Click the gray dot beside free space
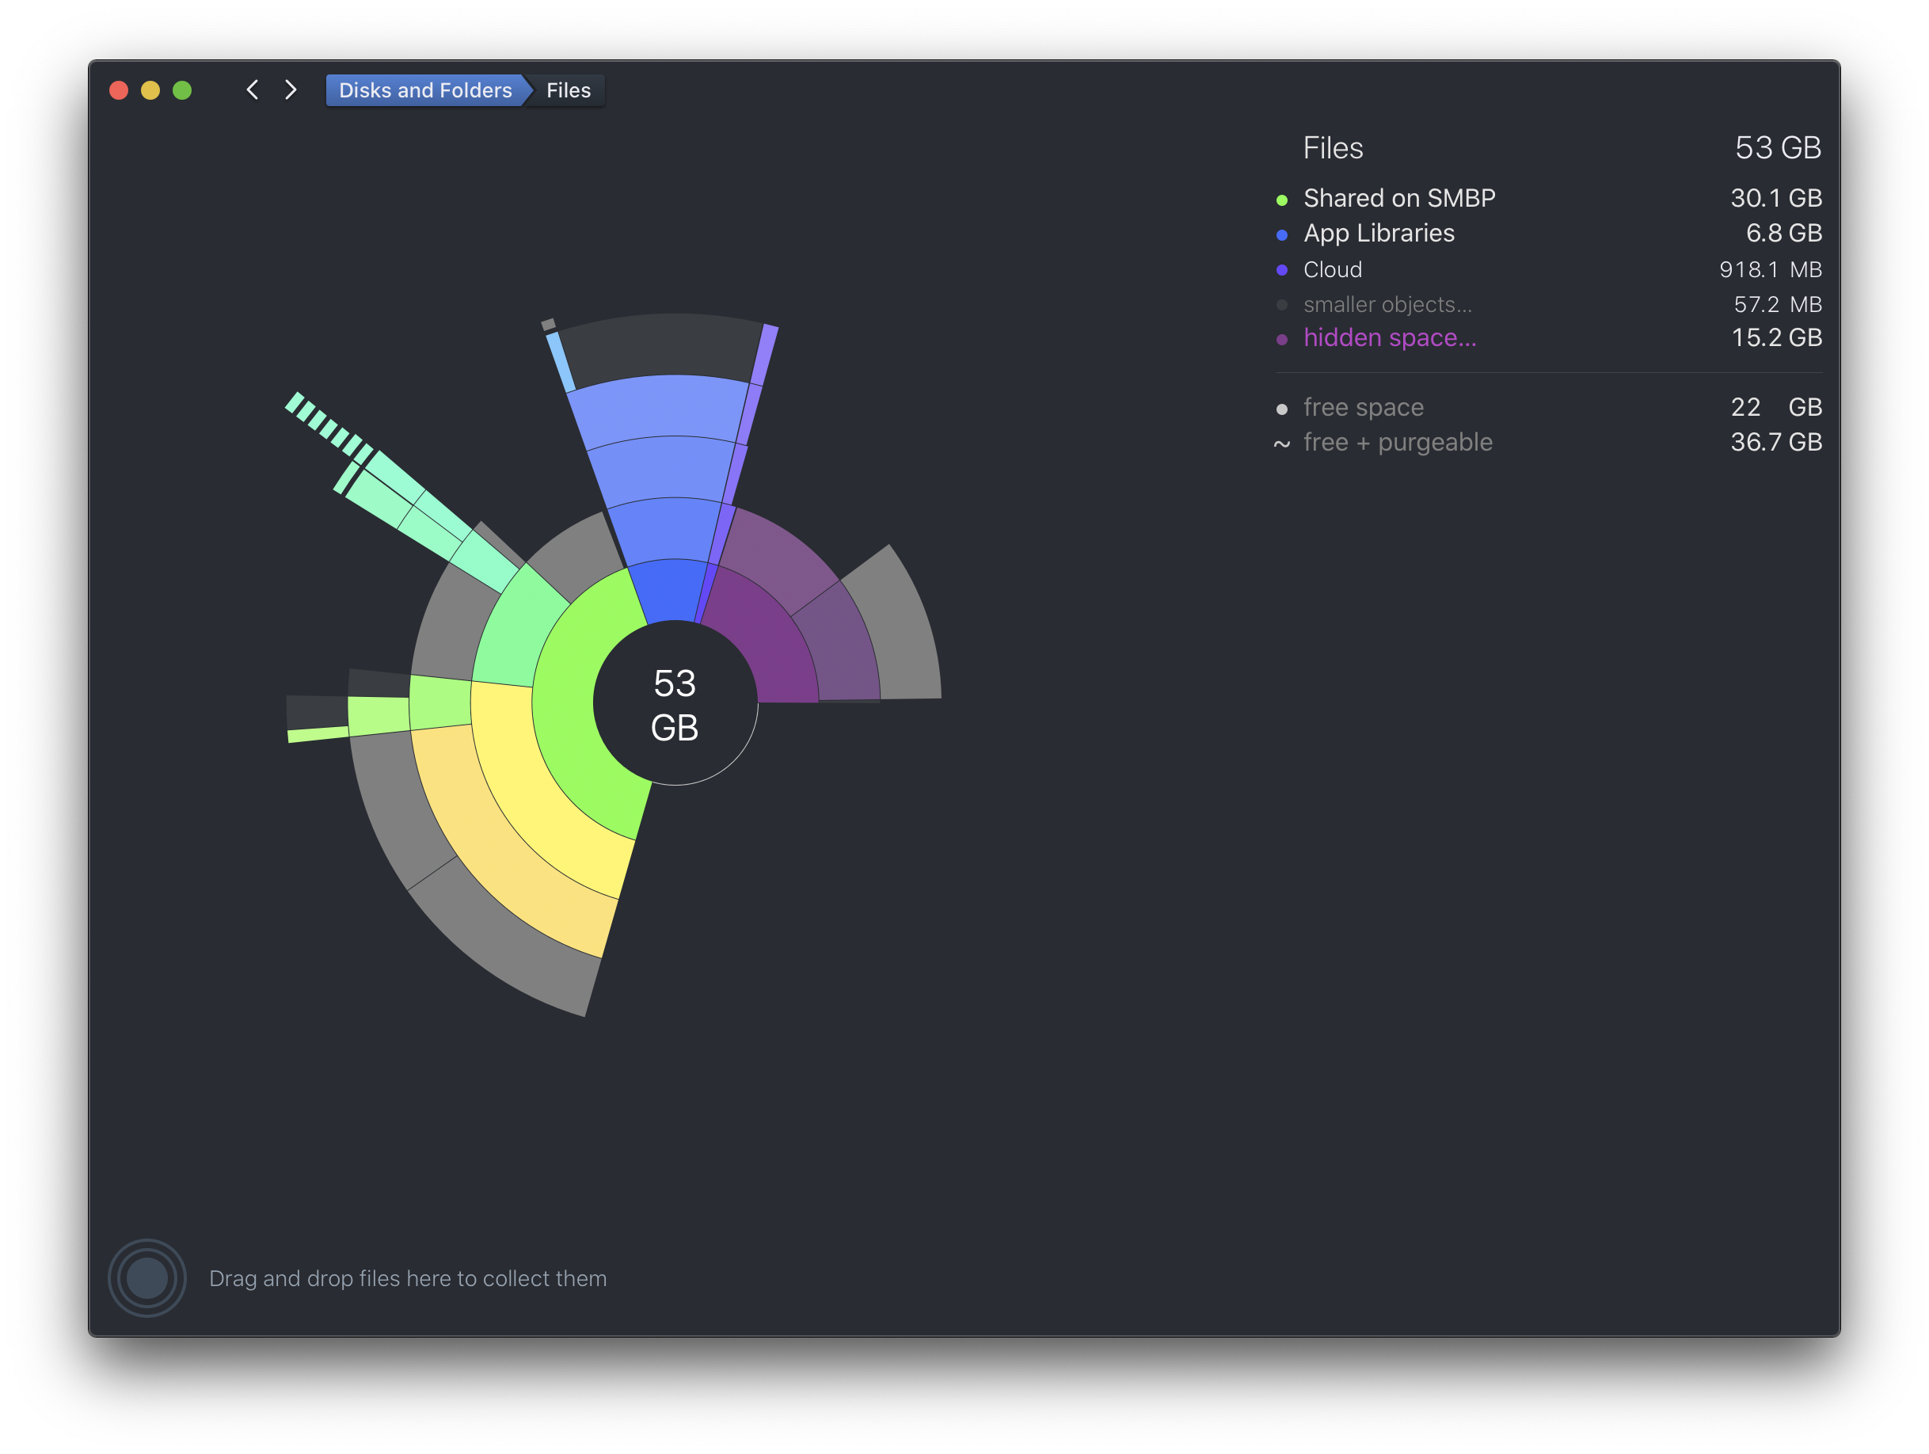1929x1454 pixels. (x=1281, y=407)
